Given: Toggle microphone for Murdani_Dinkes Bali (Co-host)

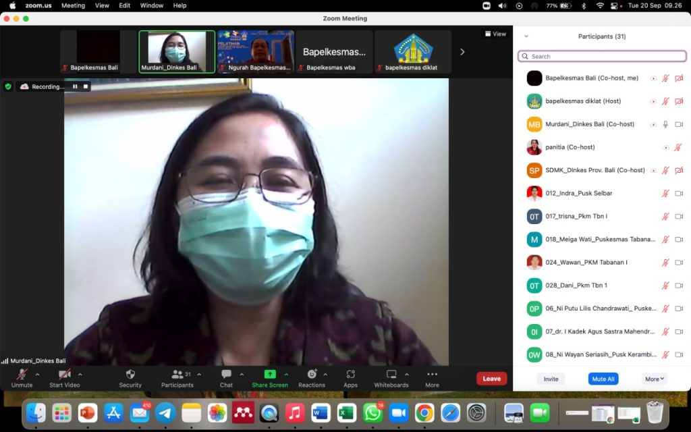Looking at the screenshot, I should coord(665,124).
